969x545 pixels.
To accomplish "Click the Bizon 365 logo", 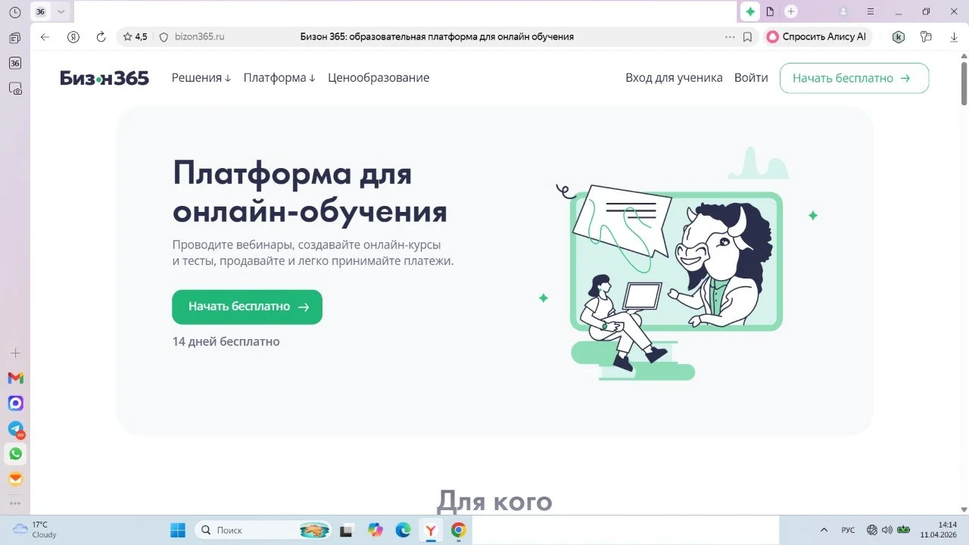I will (104, 78).
